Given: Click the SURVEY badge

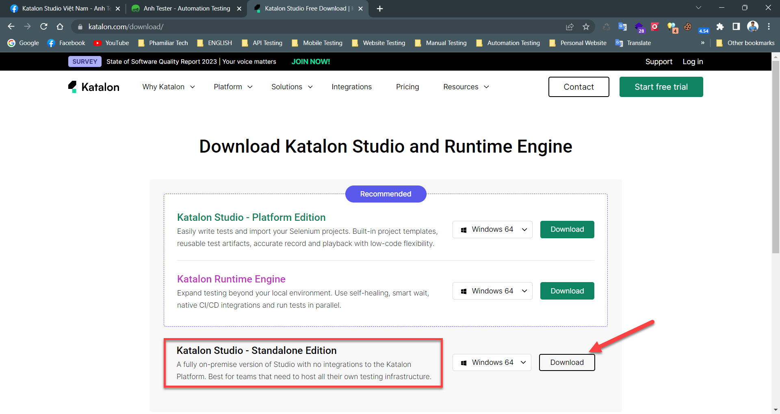Looking at the screenshot, I should click(x=84, y=62).
